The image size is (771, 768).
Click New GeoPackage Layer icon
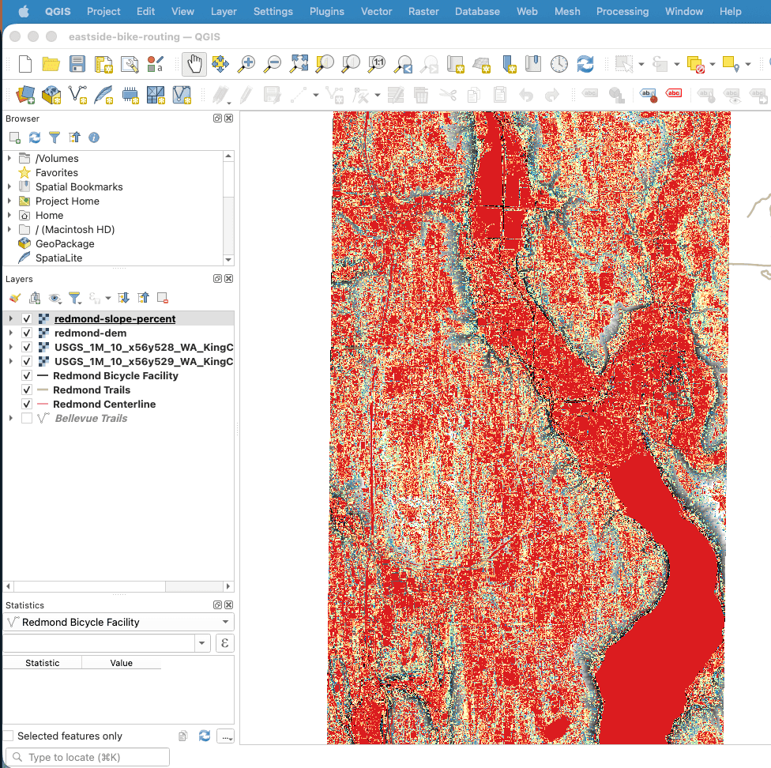(x=51, y=95)
